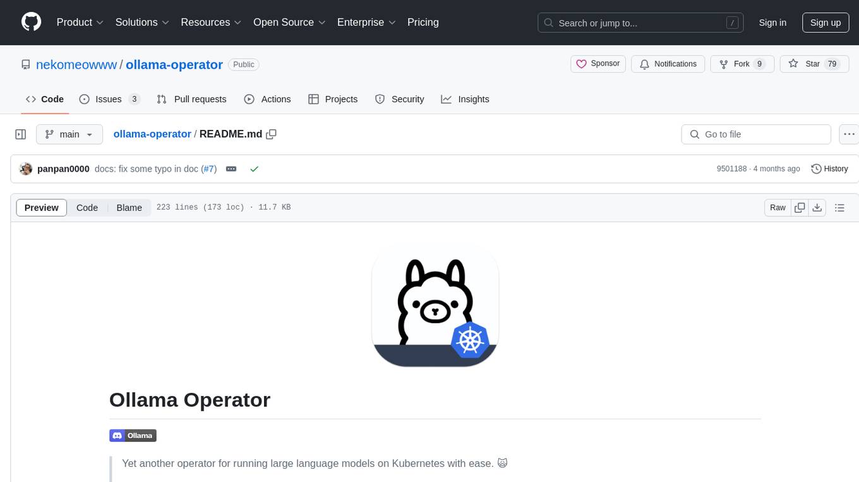Open the nekomeowww owner profile link

coord(76,64)
